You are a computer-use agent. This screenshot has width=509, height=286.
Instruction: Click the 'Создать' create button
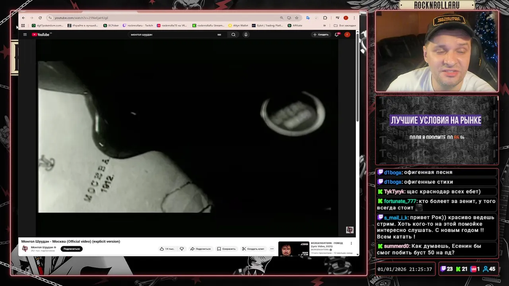[321, 35]
